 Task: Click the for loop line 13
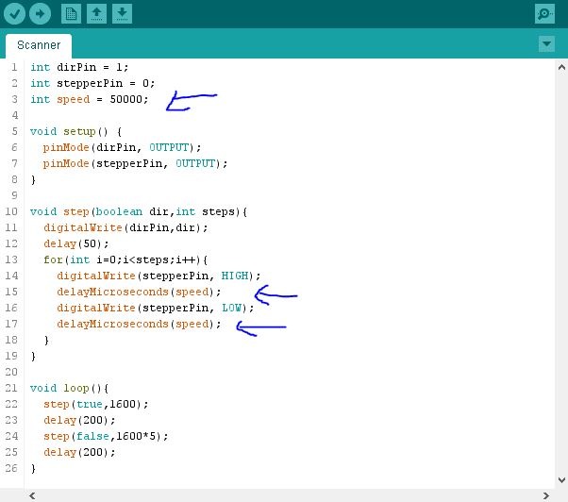pos(125,259)
